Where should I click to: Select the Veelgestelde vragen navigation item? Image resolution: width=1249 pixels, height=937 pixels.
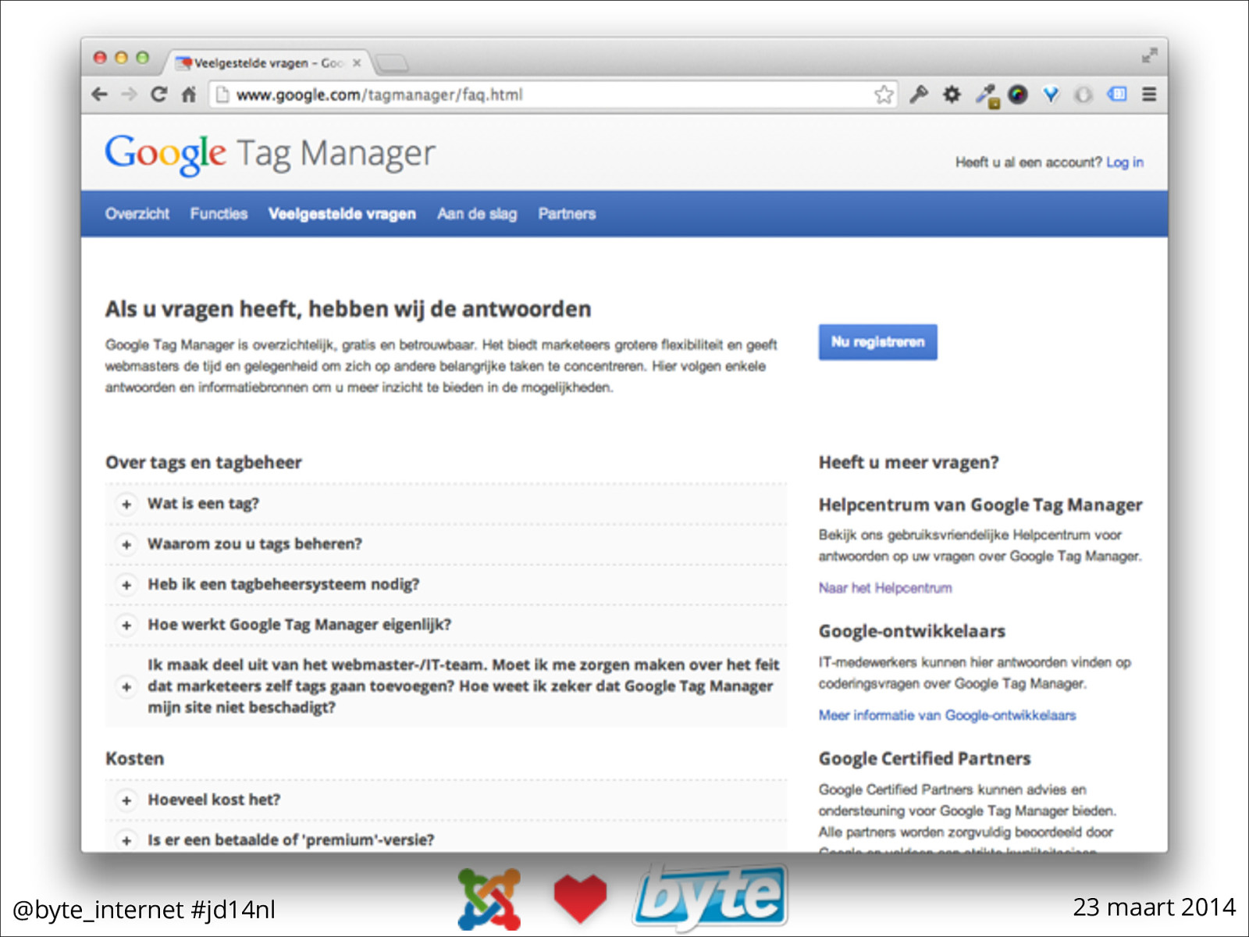(342, 214)
